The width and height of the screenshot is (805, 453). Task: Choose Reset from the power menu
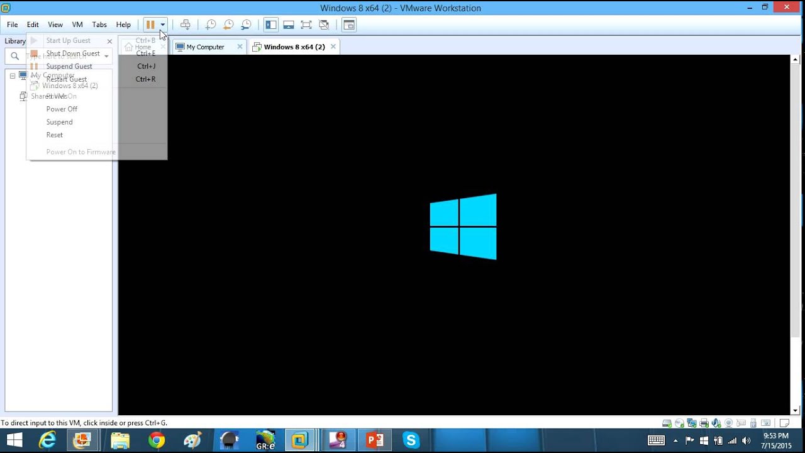pos(55,135)
